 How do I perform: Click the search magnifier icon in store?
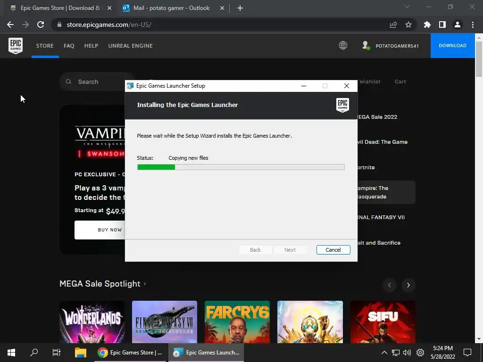point(68,82)
